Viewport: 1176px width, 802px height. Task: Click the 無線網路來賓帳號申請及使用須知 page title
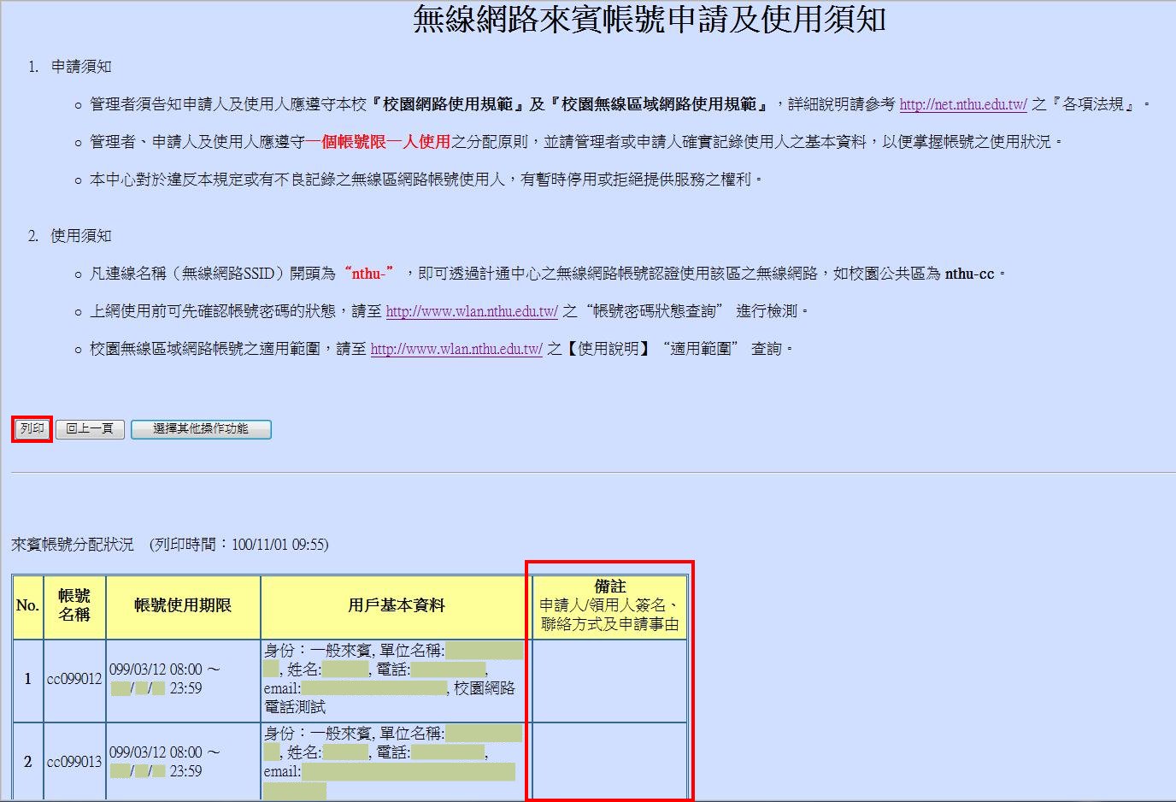[649, 20]
